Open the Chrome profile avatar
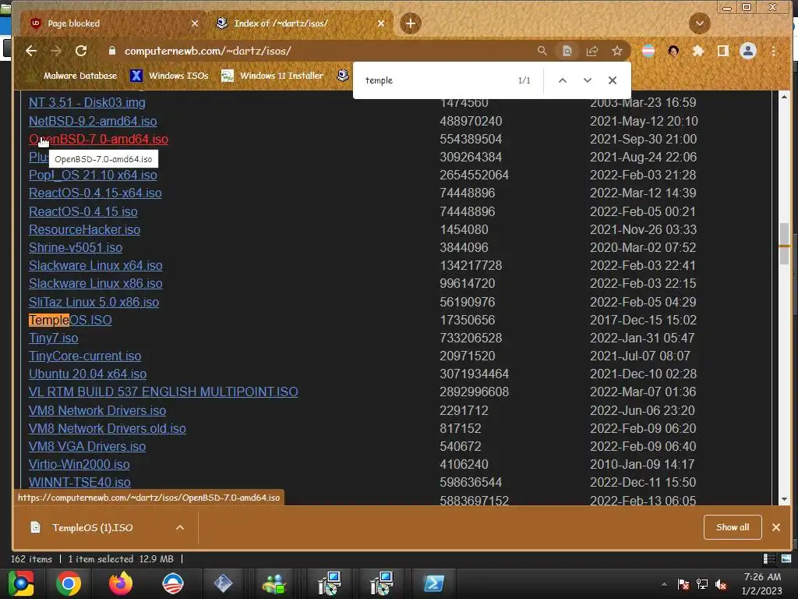The width and height of the screenshot is (798, 599). point(747,51)
